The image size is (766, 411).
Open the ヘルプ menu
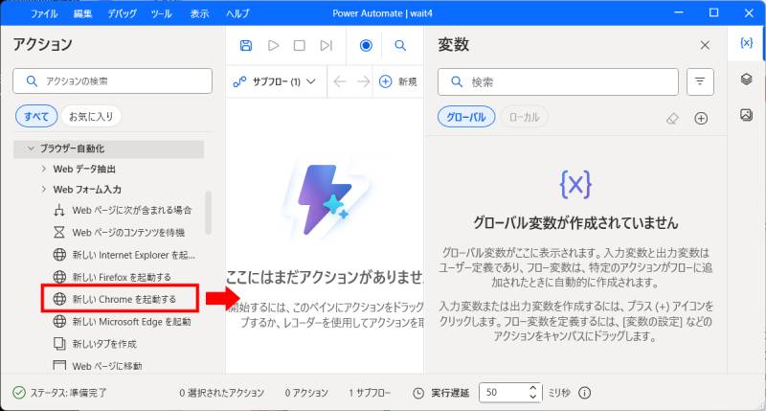click(237, 13)
